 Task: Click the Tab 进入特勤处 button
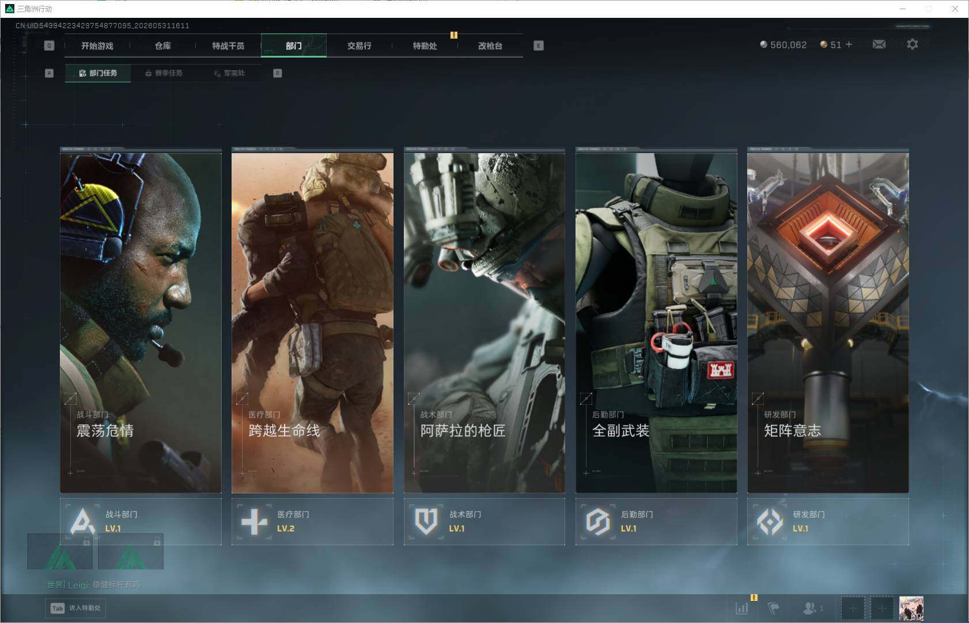pyautogui.click(x=76, y=608)
